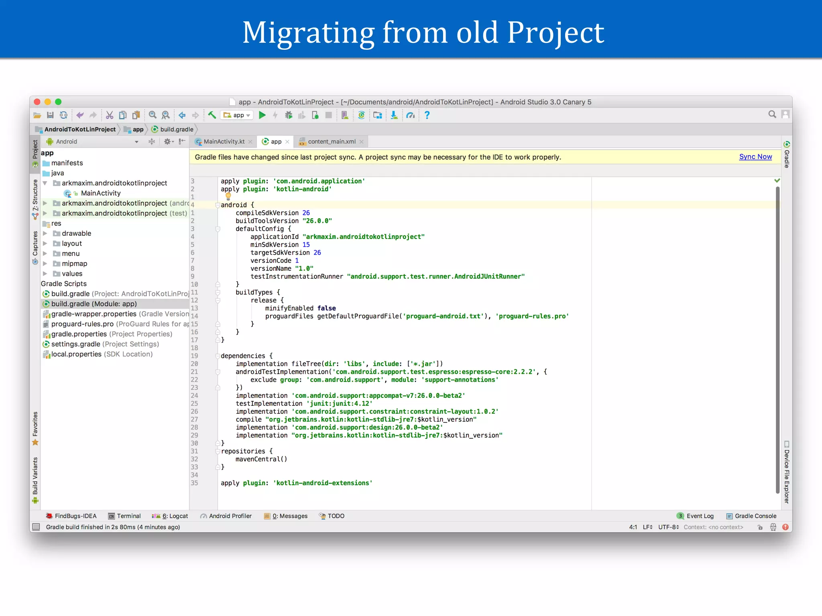Build project with the green hammer icon
This screenshot has height=616, width=822.
(x=212, y=115)
